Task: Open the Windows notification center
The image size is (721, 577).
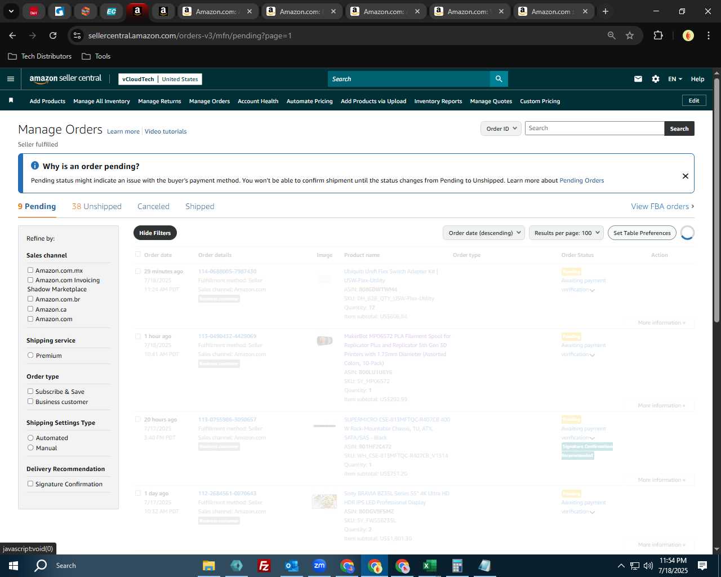Action: tap(702, 566)
